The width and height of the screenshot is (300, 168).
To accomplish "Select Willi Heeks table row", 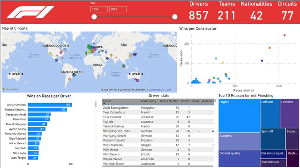I will coord(158,150).
